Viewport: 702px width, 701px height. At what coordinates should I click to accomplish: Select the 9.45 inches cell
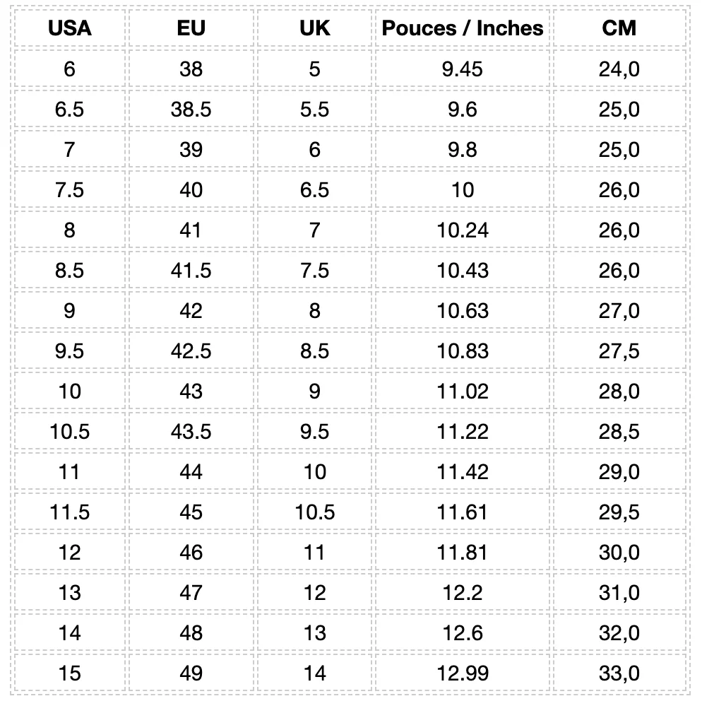(x=463, y=69)
